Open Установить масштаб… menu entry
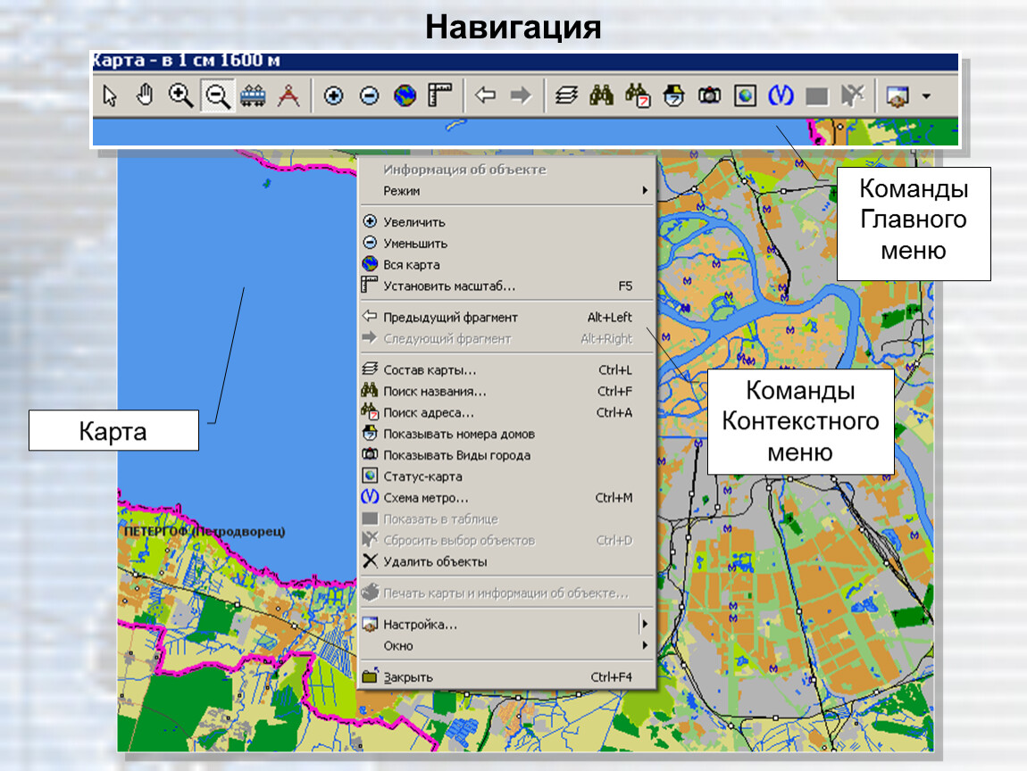This screenshot has height=771, width=1027. pos(507,286)
